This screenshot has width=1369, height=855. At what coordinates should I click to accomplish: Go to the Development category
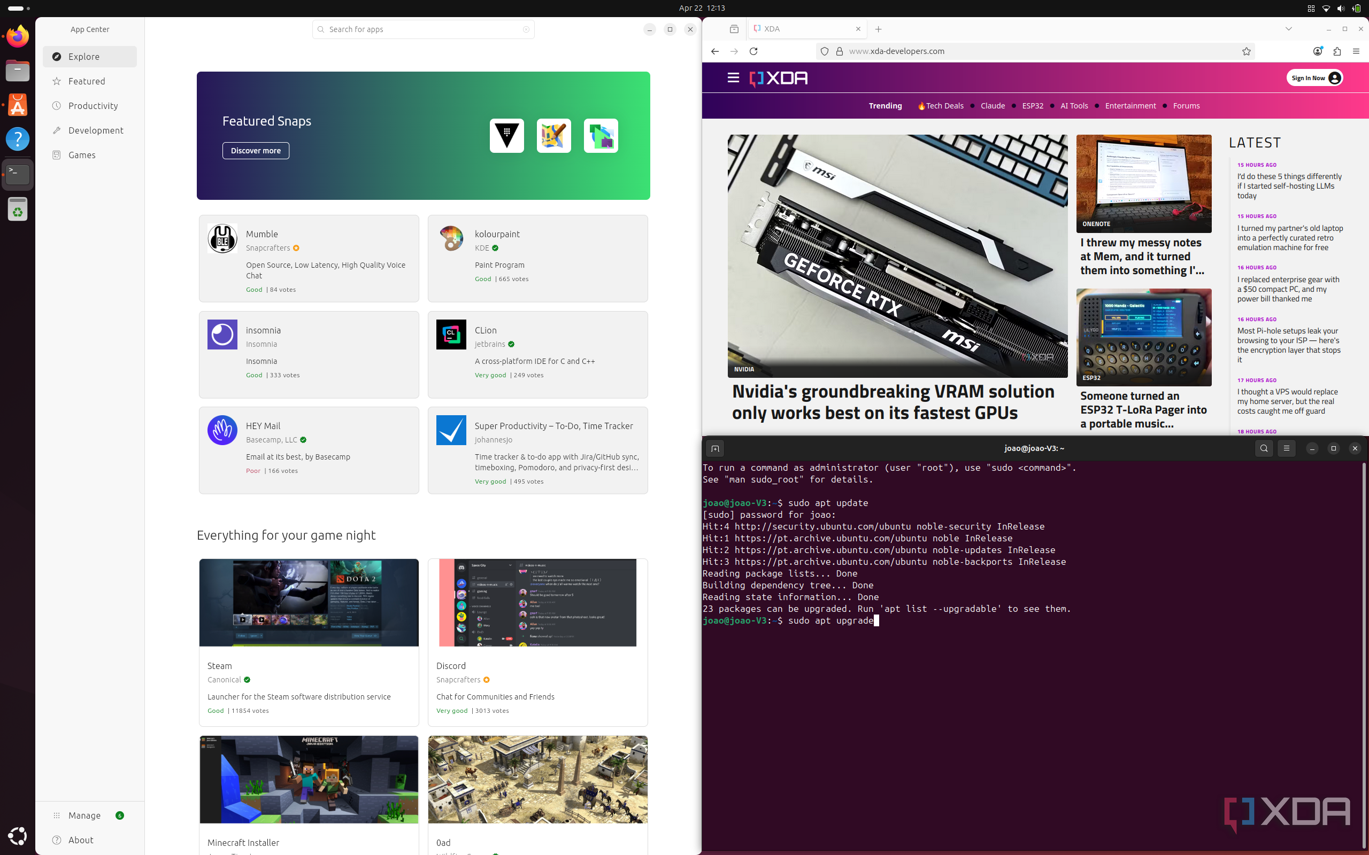click(x=90, y=130)
